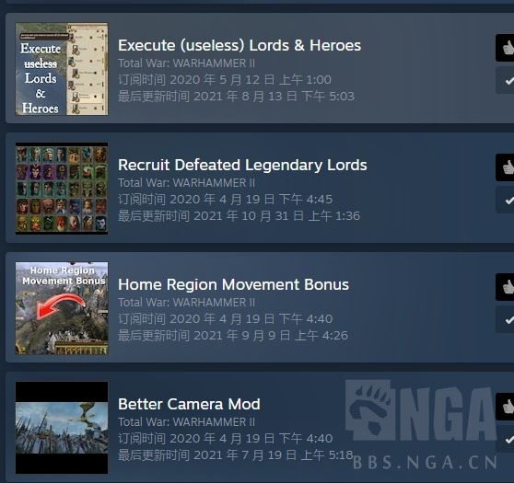Click Total War: WARHAMMER II under Better Camera
The height and width of the screenshot is (483, 514).
tap(186, 421)
